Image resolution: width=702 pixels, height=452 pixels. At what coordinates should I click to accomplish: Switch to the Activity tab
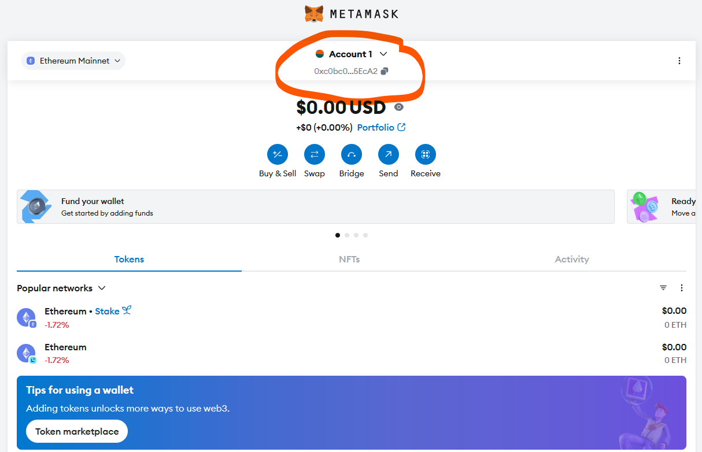[x=572, y=260]
